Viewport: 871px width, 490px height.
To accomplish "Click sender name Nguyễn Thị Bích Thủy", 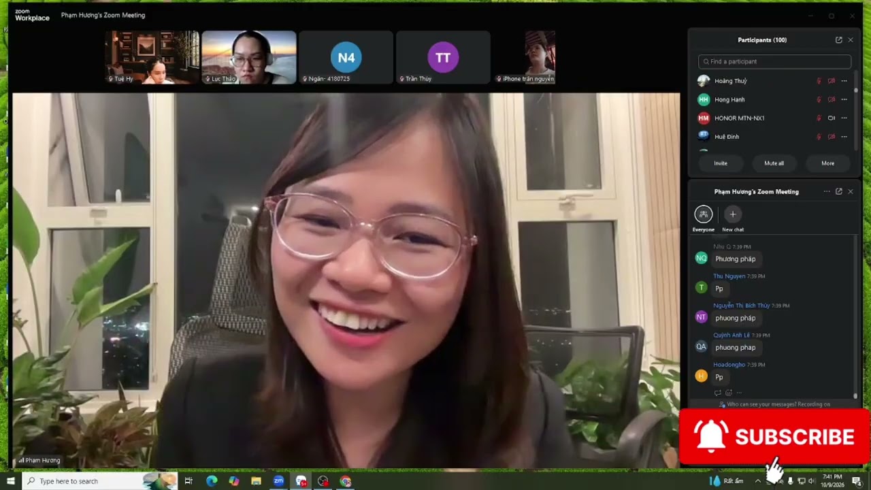I will [x=741, y=306].
